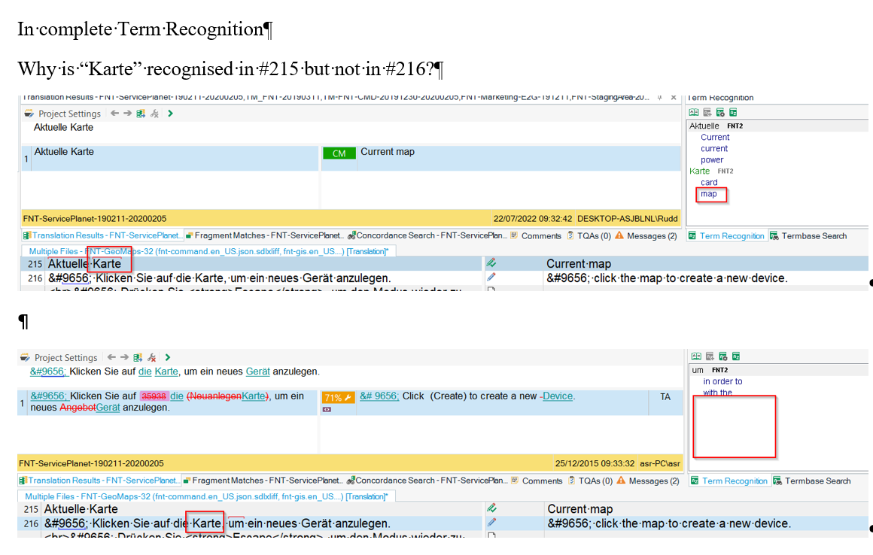Image resolution: width=873 pixels, height=555 pixels.
Task: Click the back arrow beside Project Settings, CM screenshot
Action: (x=114, y=114)
